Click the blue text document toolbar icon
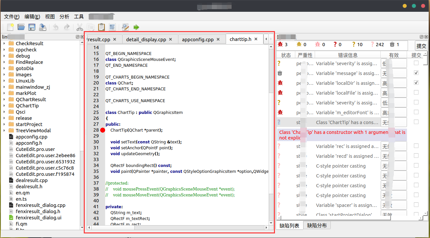Screen dimensions: 430x238 coord(112,27)
